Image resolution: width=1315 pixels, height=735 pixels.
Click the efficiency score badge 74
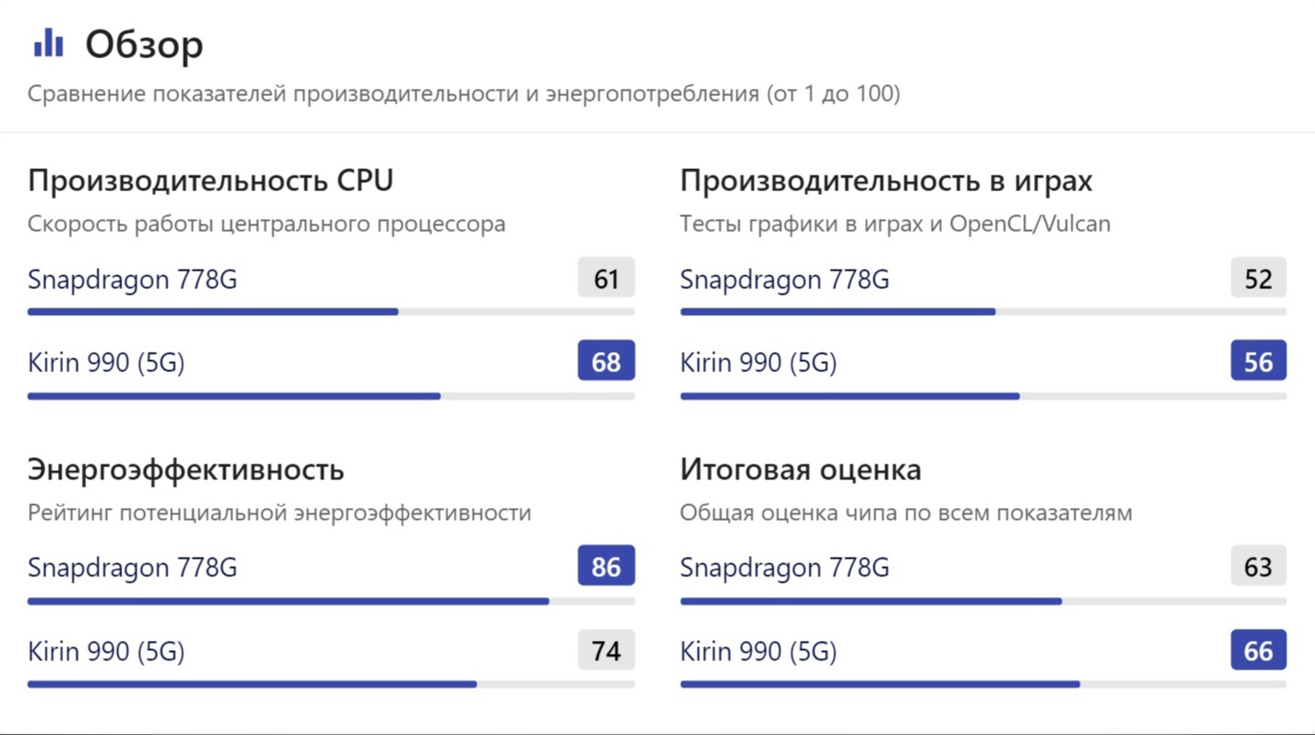pyautogui.click(x=606, y=650)
